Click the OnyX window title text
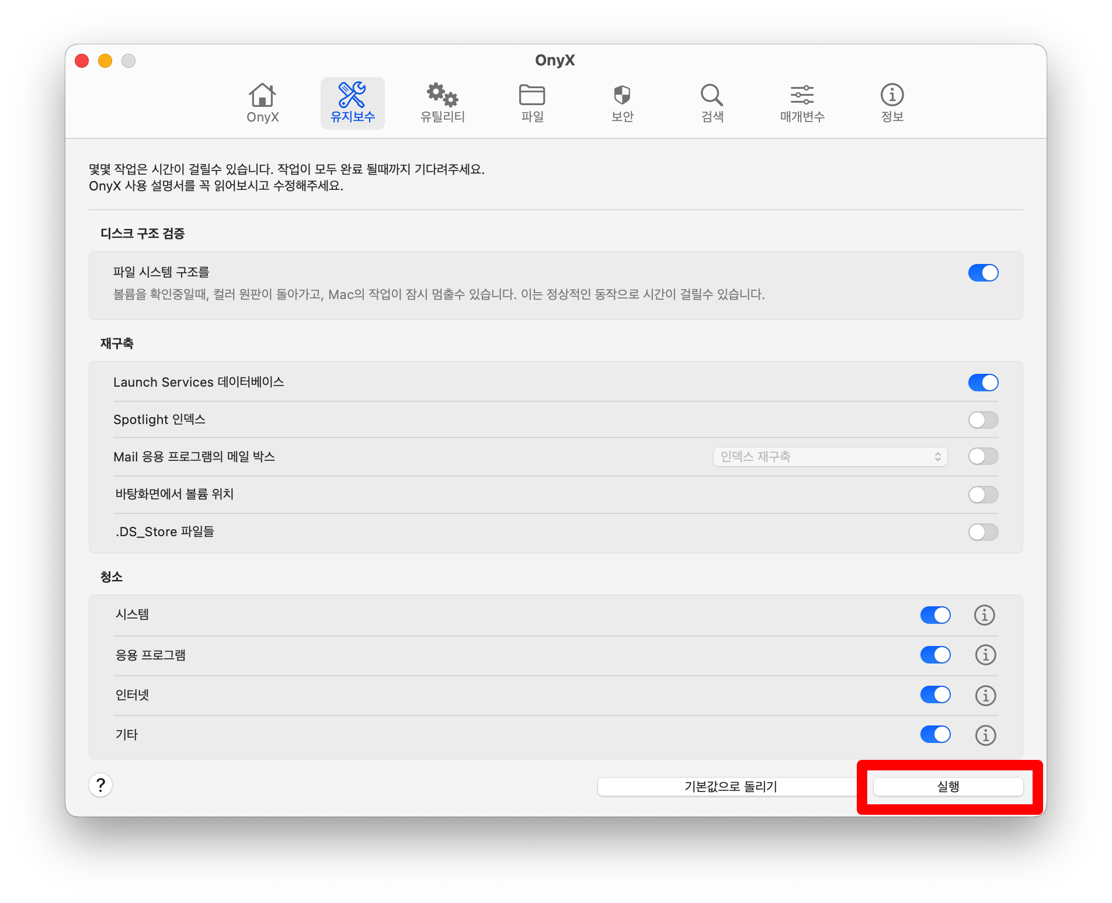The image size is (1112, 903). [x=555, y=60]
